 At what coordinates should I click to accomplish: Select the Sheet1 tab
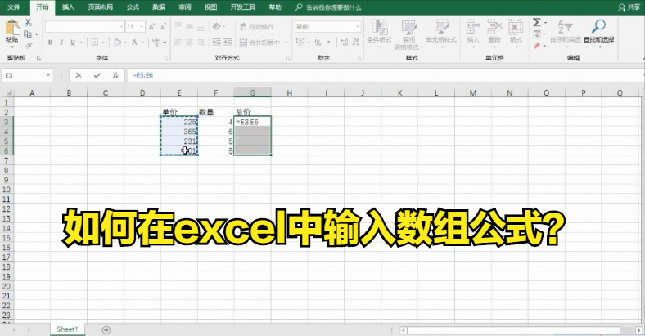tap(67, 329)
